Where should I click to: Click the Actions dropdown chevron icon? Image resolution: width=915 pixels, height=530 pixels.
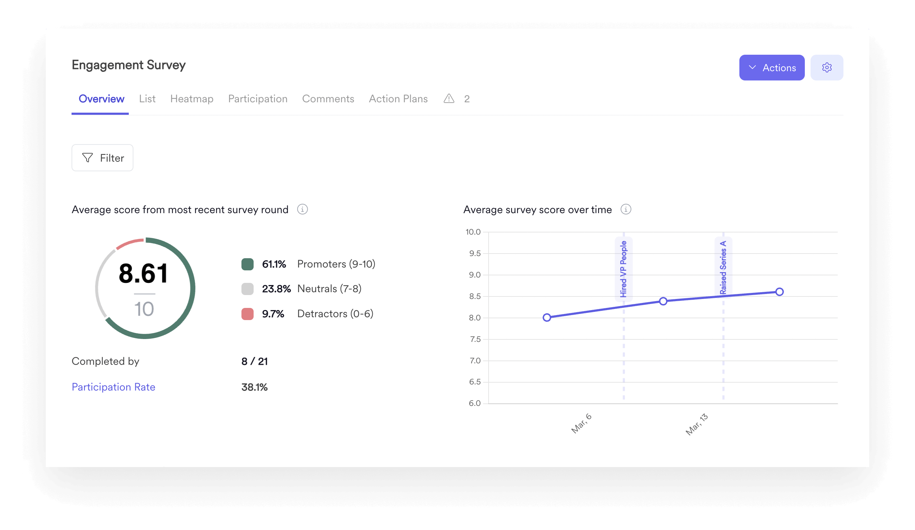point(752,68)
